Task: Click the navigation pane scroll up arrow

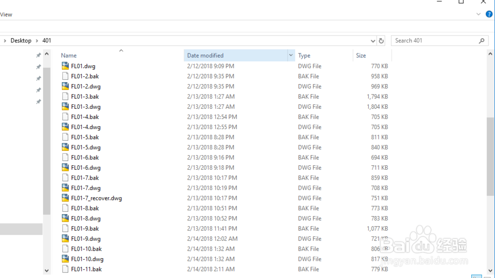Action: click(47, 54)
